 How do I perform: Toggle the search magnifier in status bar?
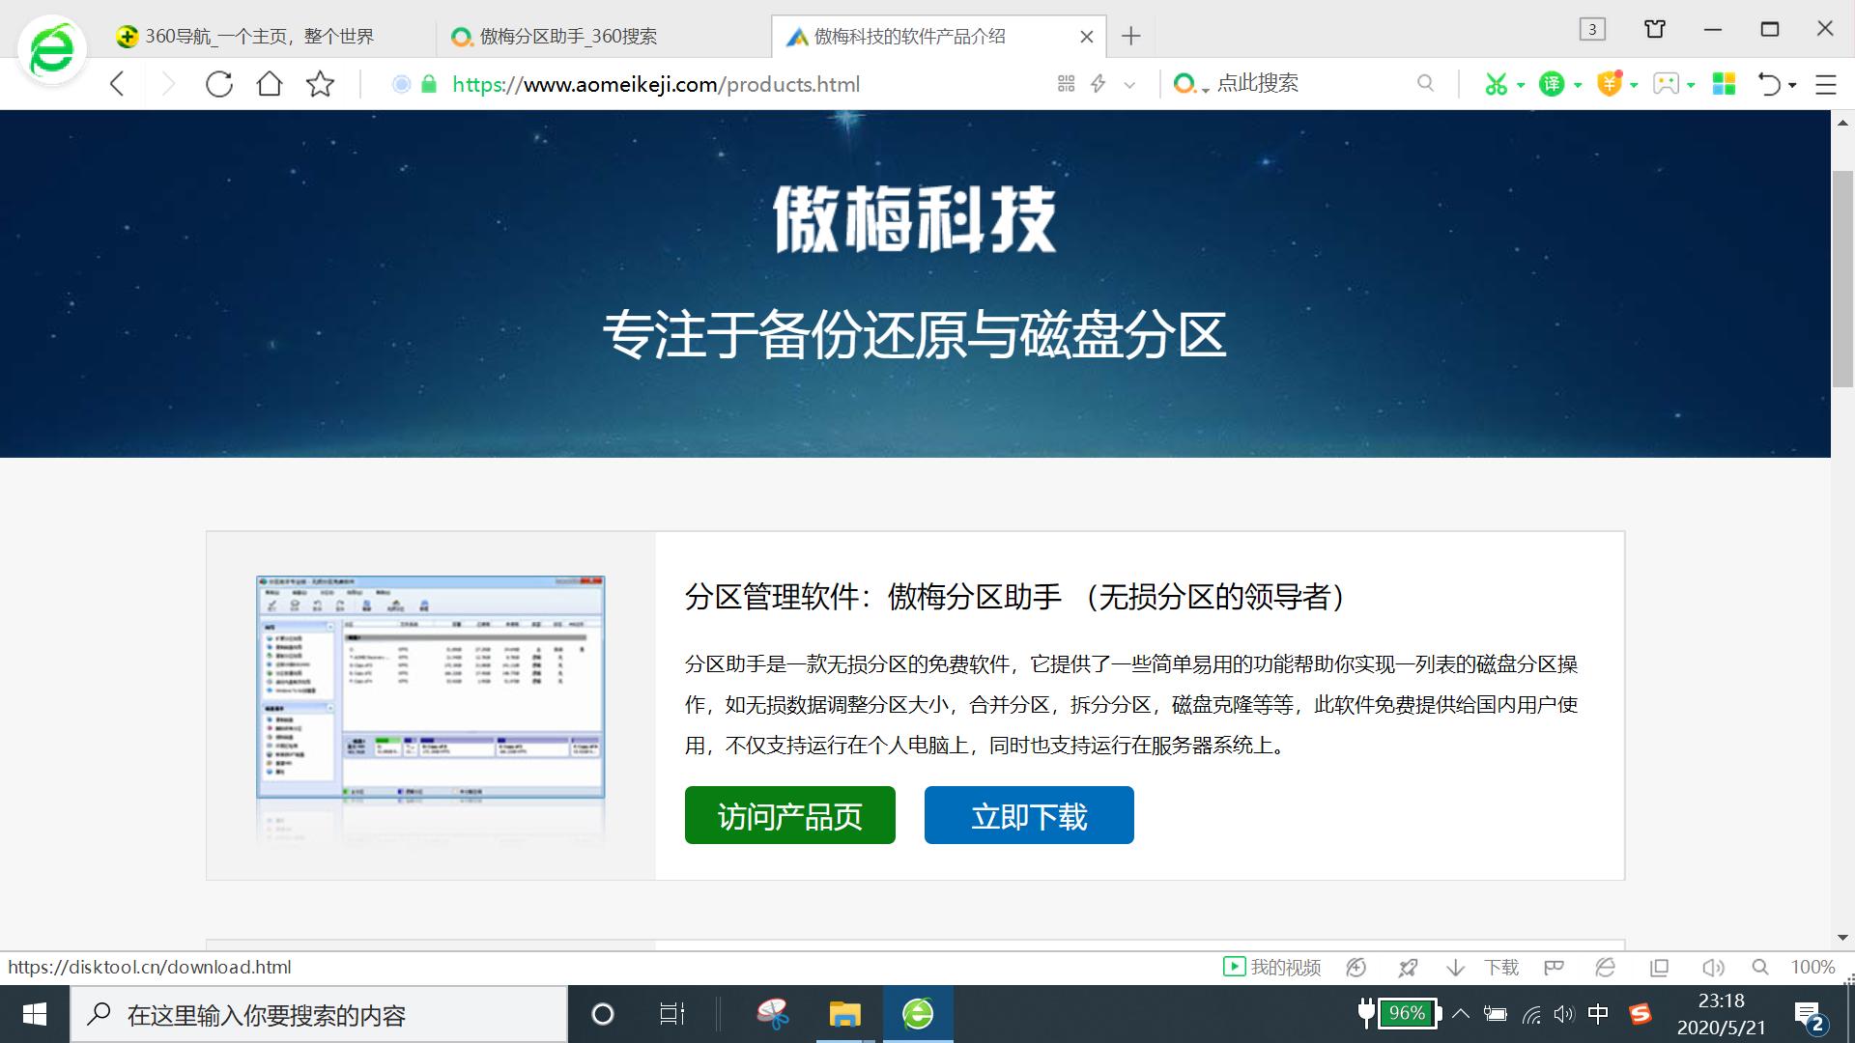coord(1759,967)
